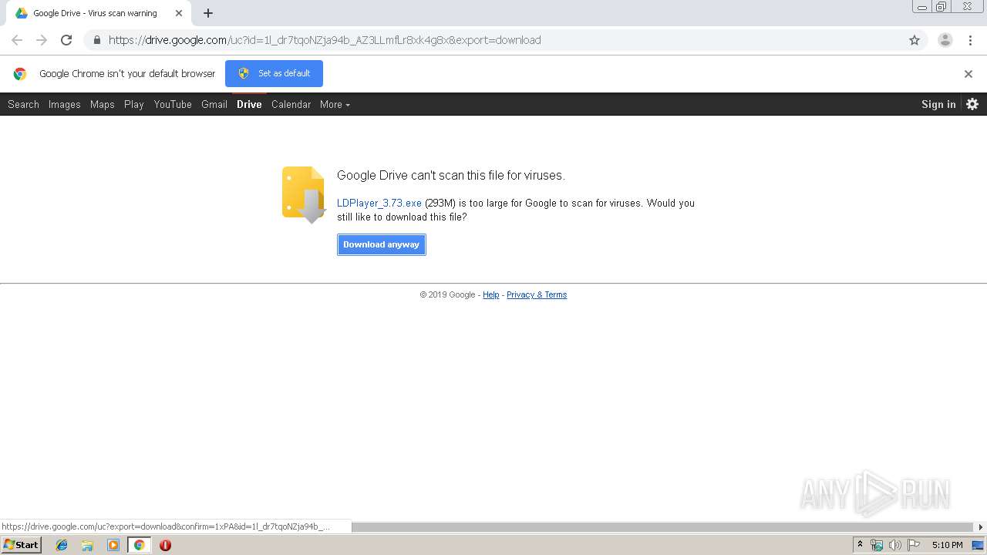
Task: Open Gmail in the Google bar
Action: click(x=214, y=104)
